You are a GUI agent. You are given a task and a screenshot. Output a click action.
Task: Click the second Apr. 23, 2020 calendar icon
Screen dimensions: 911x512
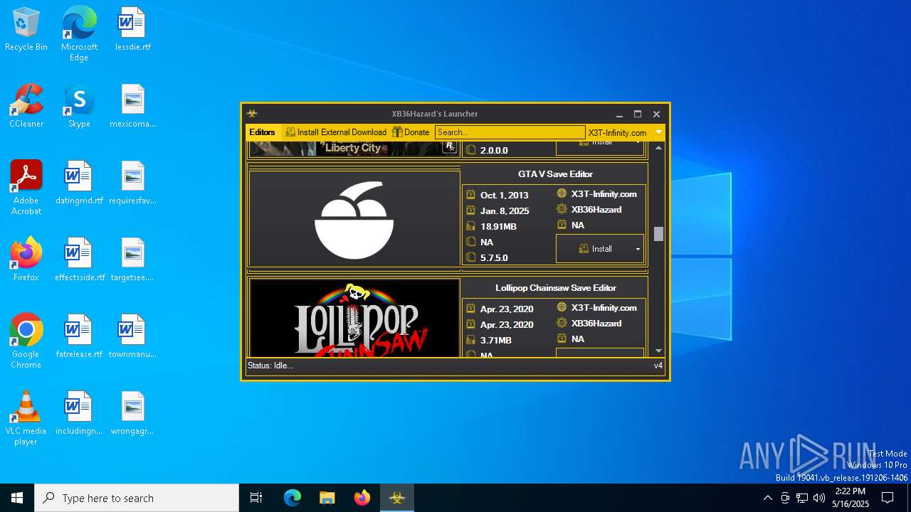(470, 324)
